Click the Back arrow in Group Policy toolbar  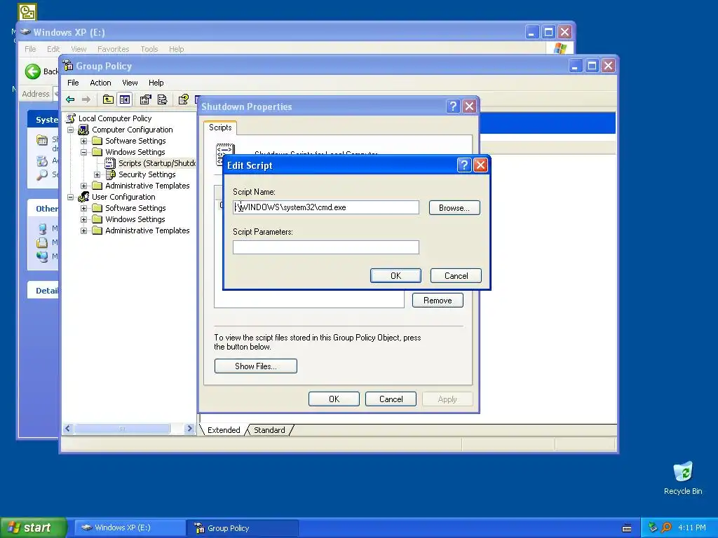[70, 99]
